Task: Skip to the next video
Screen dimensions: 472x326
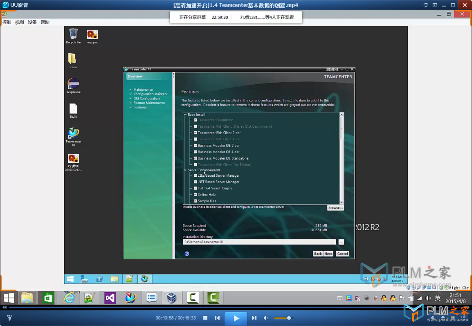Action: pyautogui.click(x=254, y=318)
